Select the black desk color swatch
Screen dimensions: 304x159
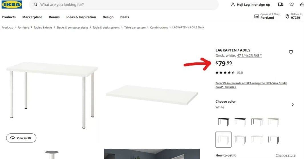[x=223, y=122]
